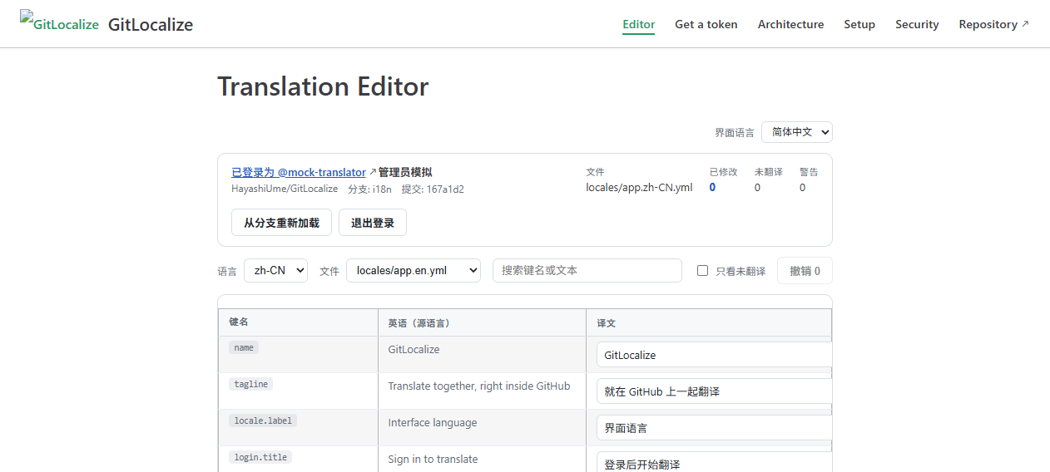This screenshot has height=472, width=1050.
Task: Open the 简体中文 interface language dropdown
Action: click(797, 132)
